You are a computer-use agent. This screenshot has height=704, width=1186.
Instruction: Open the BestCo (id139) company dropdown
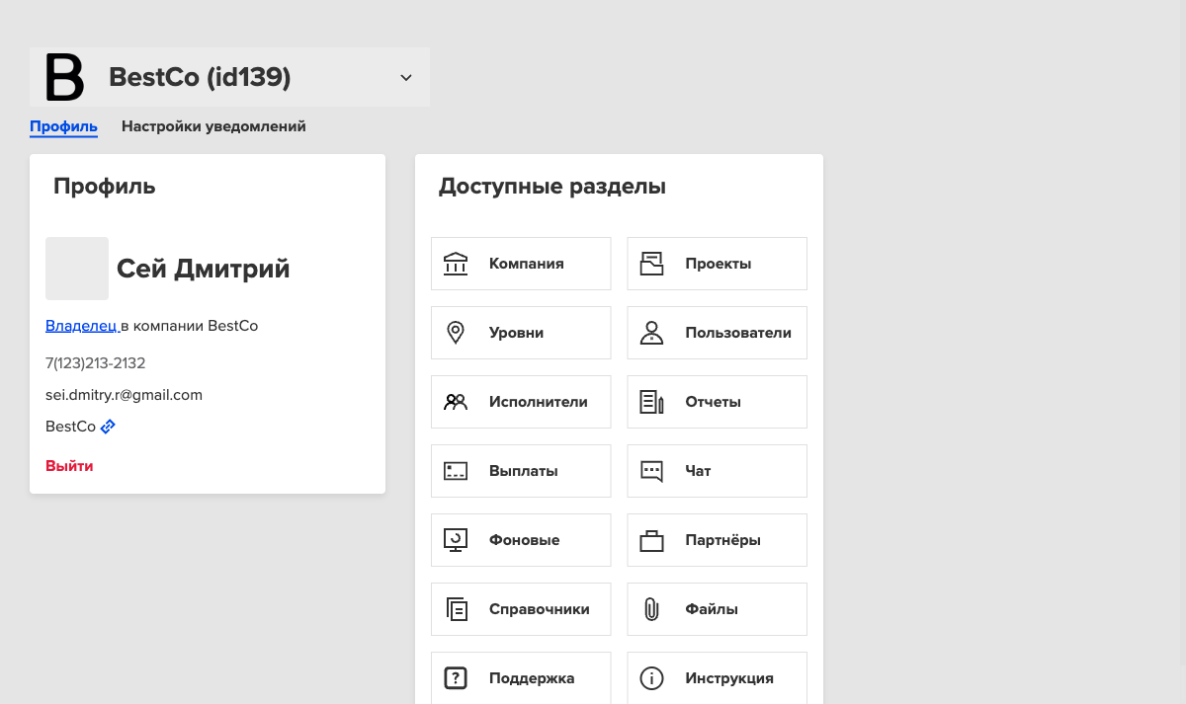pyautogui.click(x=229, y=77)
